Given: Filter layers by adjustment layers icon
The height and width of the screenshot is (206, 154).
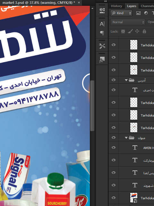Looking at the screenshot, I should [146, 13].
